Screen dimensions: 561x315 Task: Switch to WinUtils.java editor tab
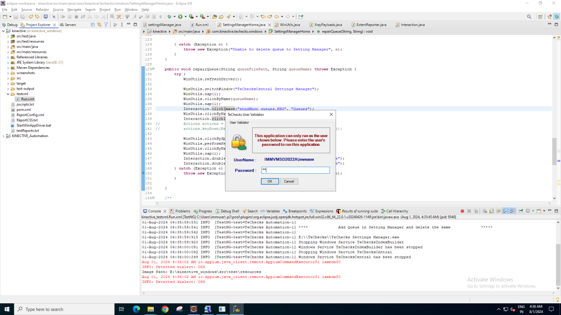coord(290,25)
